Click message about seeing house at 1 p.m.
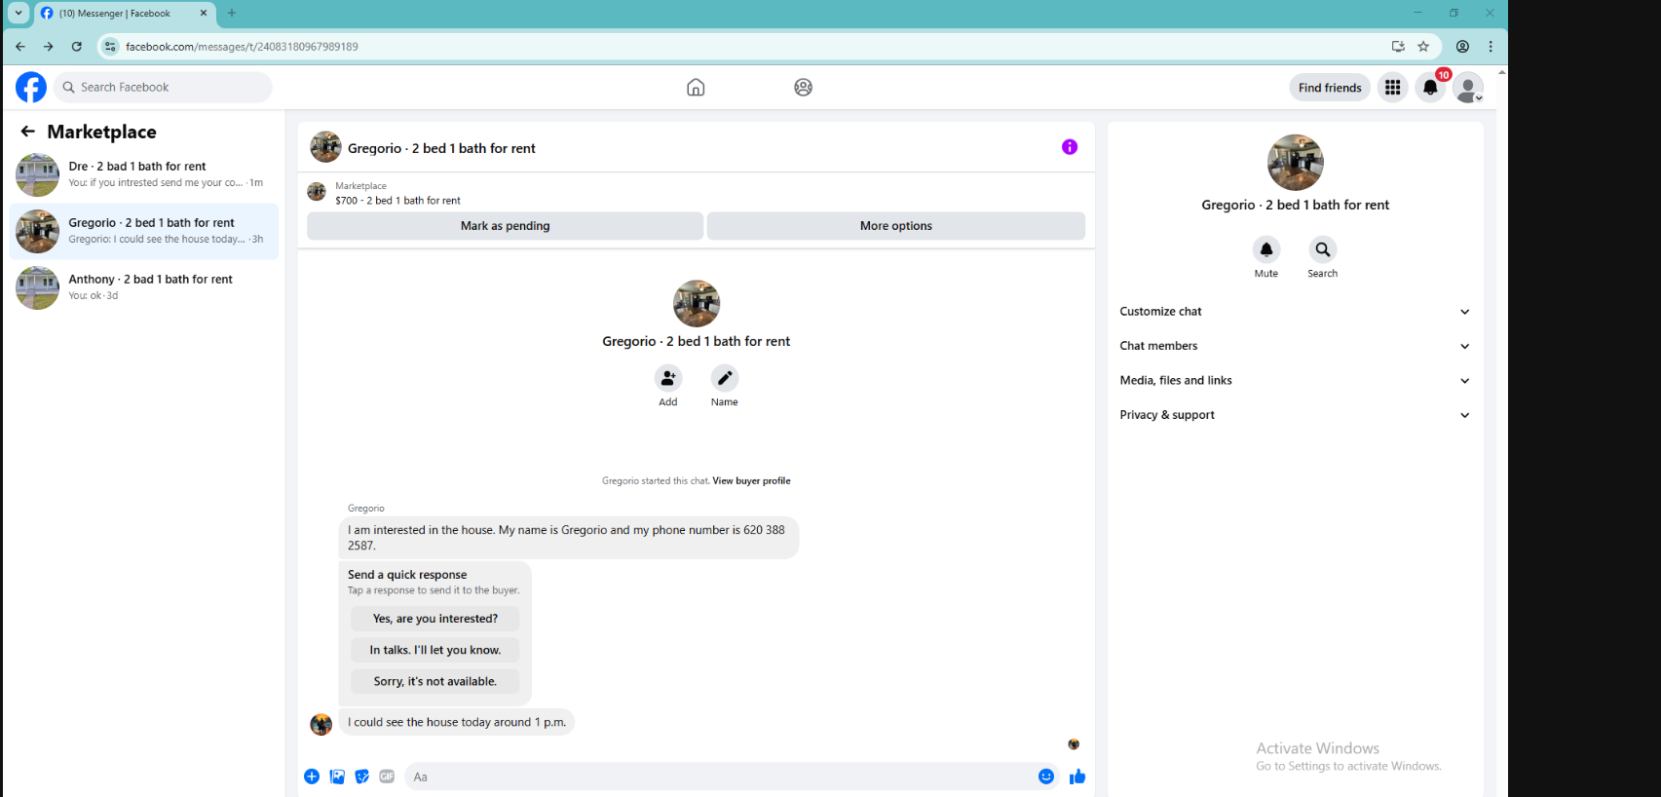1661x797 pixels. 457,722
